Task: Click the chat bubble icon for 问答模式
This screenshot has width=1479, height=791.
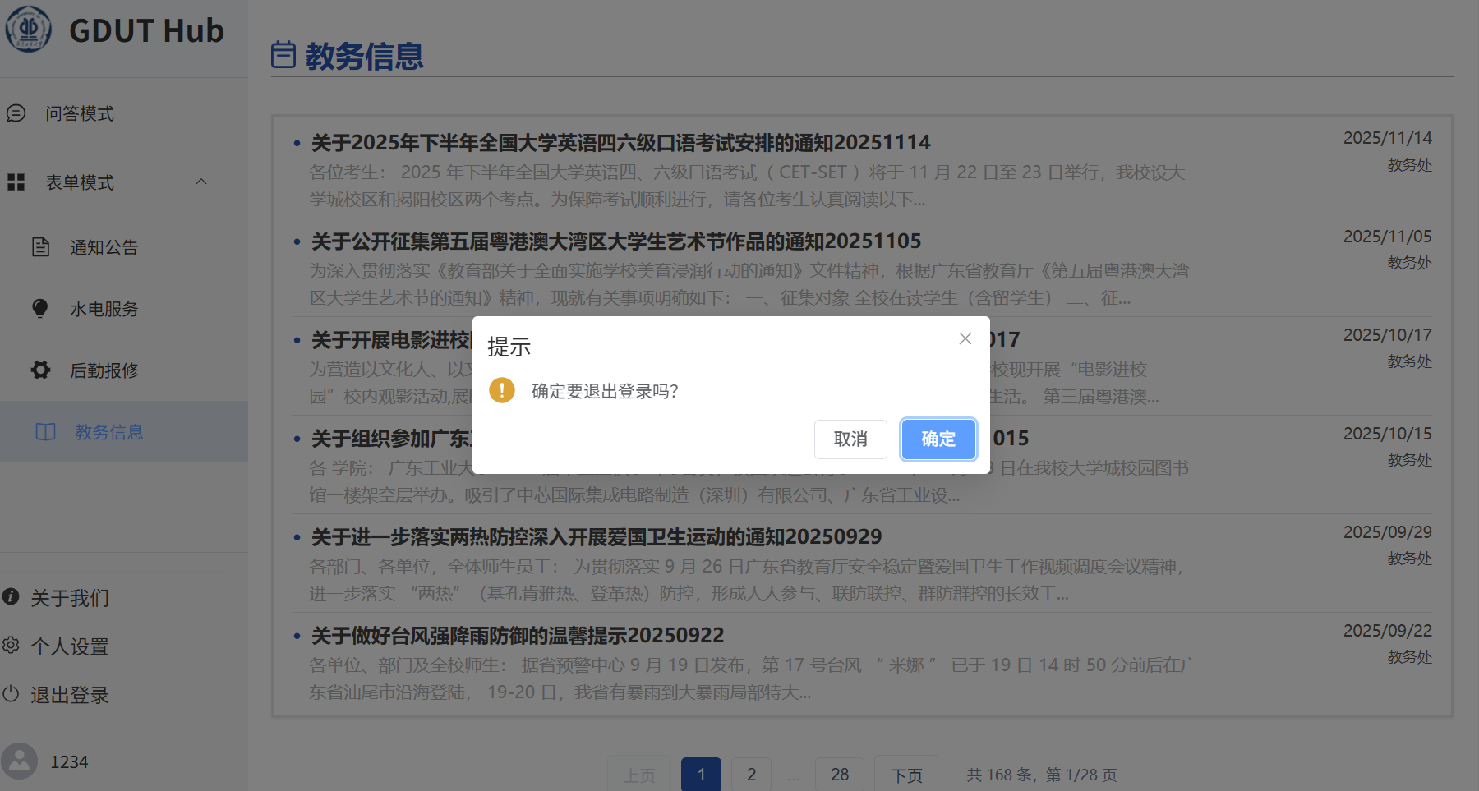Action: [16, 113]
